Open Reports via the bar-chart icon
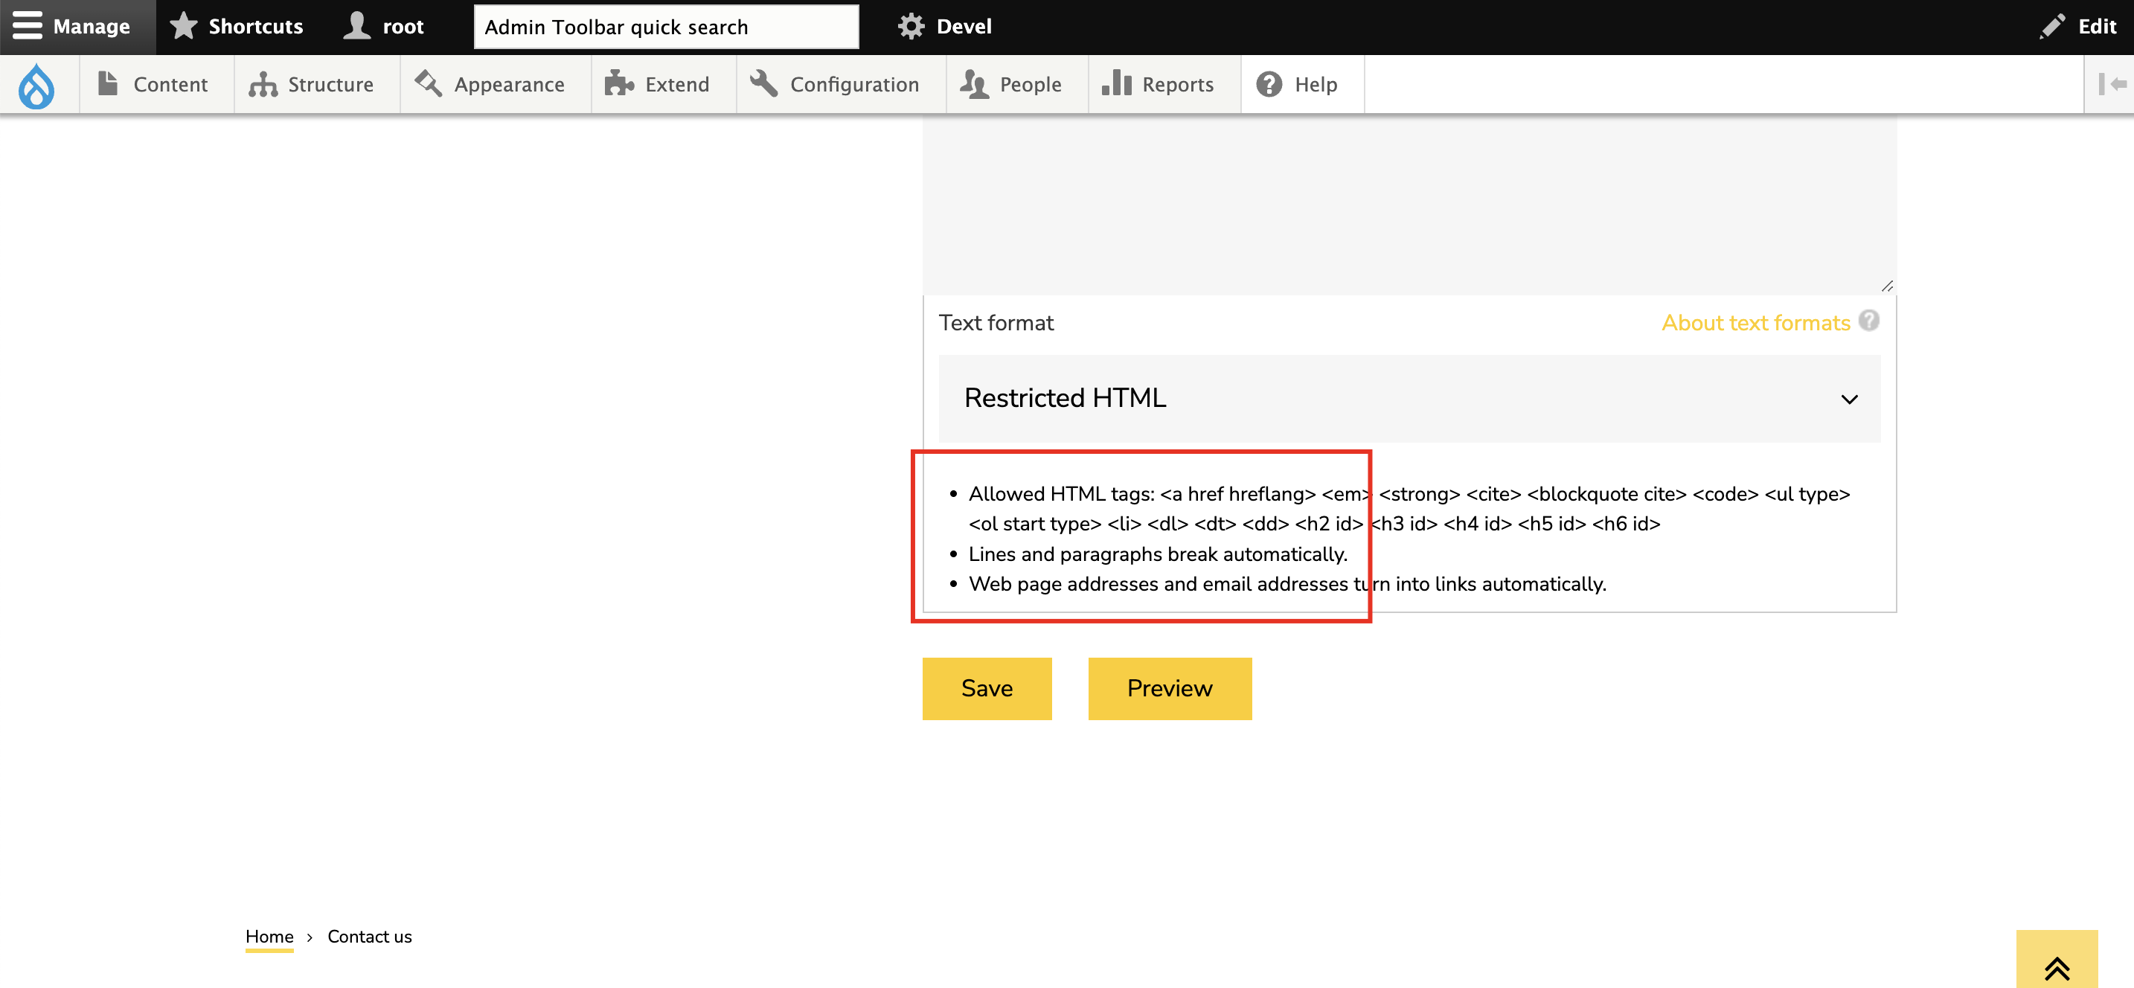Viewport: 2134px width, 988px height. coord(1117,83)
